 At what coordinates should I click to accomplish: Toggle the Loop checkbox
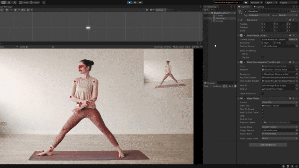point(263,116)
